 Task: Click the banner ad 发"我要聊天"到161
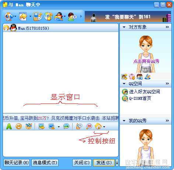[128, 17]
